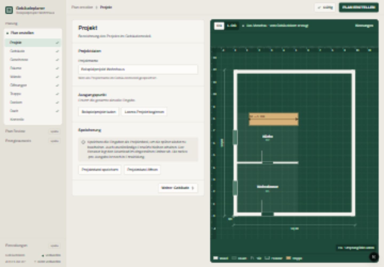Screen dimensions: 384x267
Task: Click the PLAN ERSTELLEN button
Action: pyautogui.click(x=359, y=7)
